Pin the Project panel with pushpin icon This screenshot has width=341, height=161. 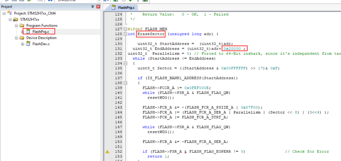93,7
